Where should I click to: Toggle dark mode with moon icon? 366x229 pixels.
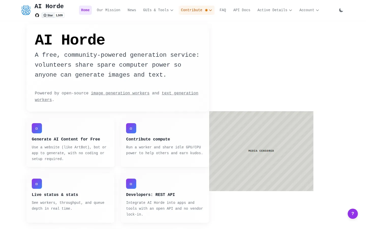click(x=341, y=10)
